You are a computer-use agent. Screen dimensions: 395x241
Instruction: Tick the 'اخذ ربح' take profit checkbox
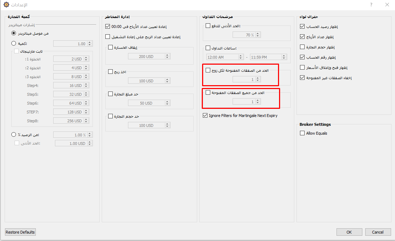[x=110, y=72]
